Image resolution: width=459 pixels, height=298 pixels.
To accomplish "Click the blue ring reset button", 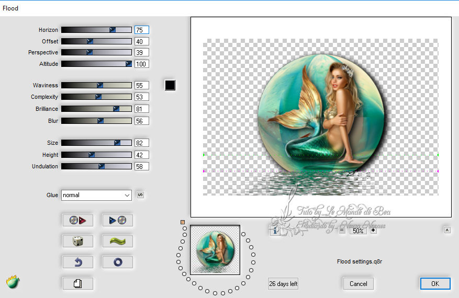I will pos(117,262).
